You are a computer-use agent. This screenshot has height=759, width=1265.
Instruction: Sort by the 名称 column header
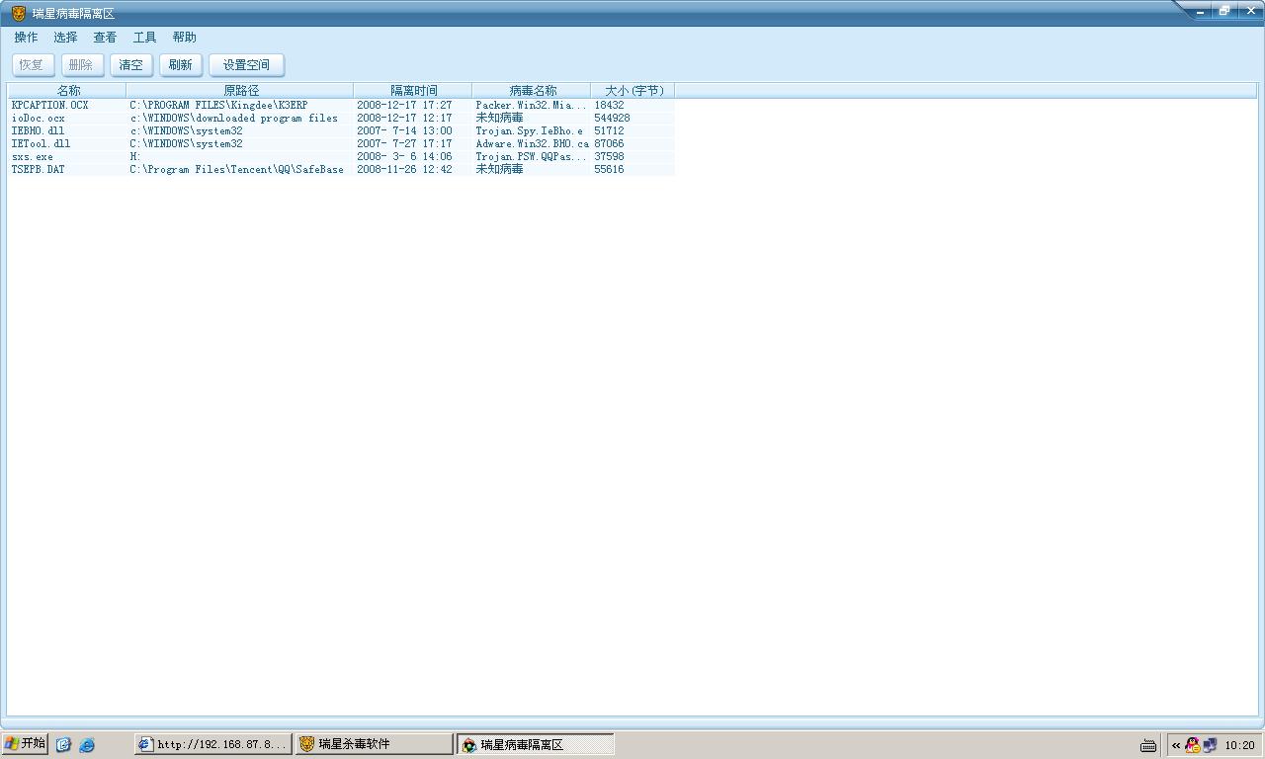click(68, 91)
